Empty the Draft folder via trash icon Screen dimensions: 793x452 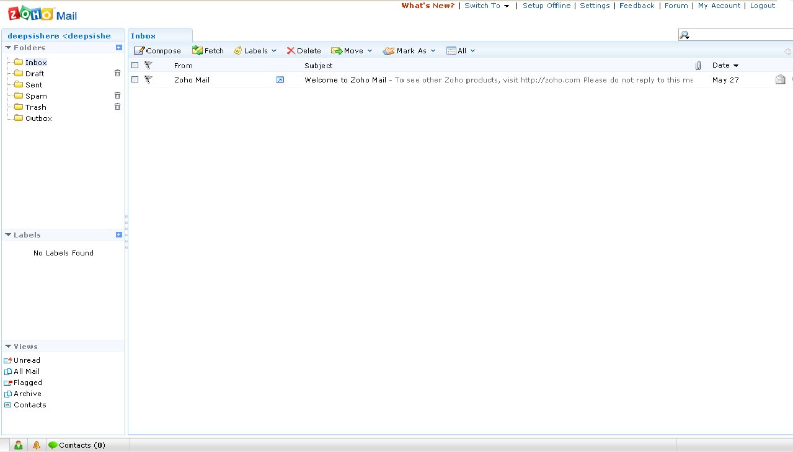[117, 73]
